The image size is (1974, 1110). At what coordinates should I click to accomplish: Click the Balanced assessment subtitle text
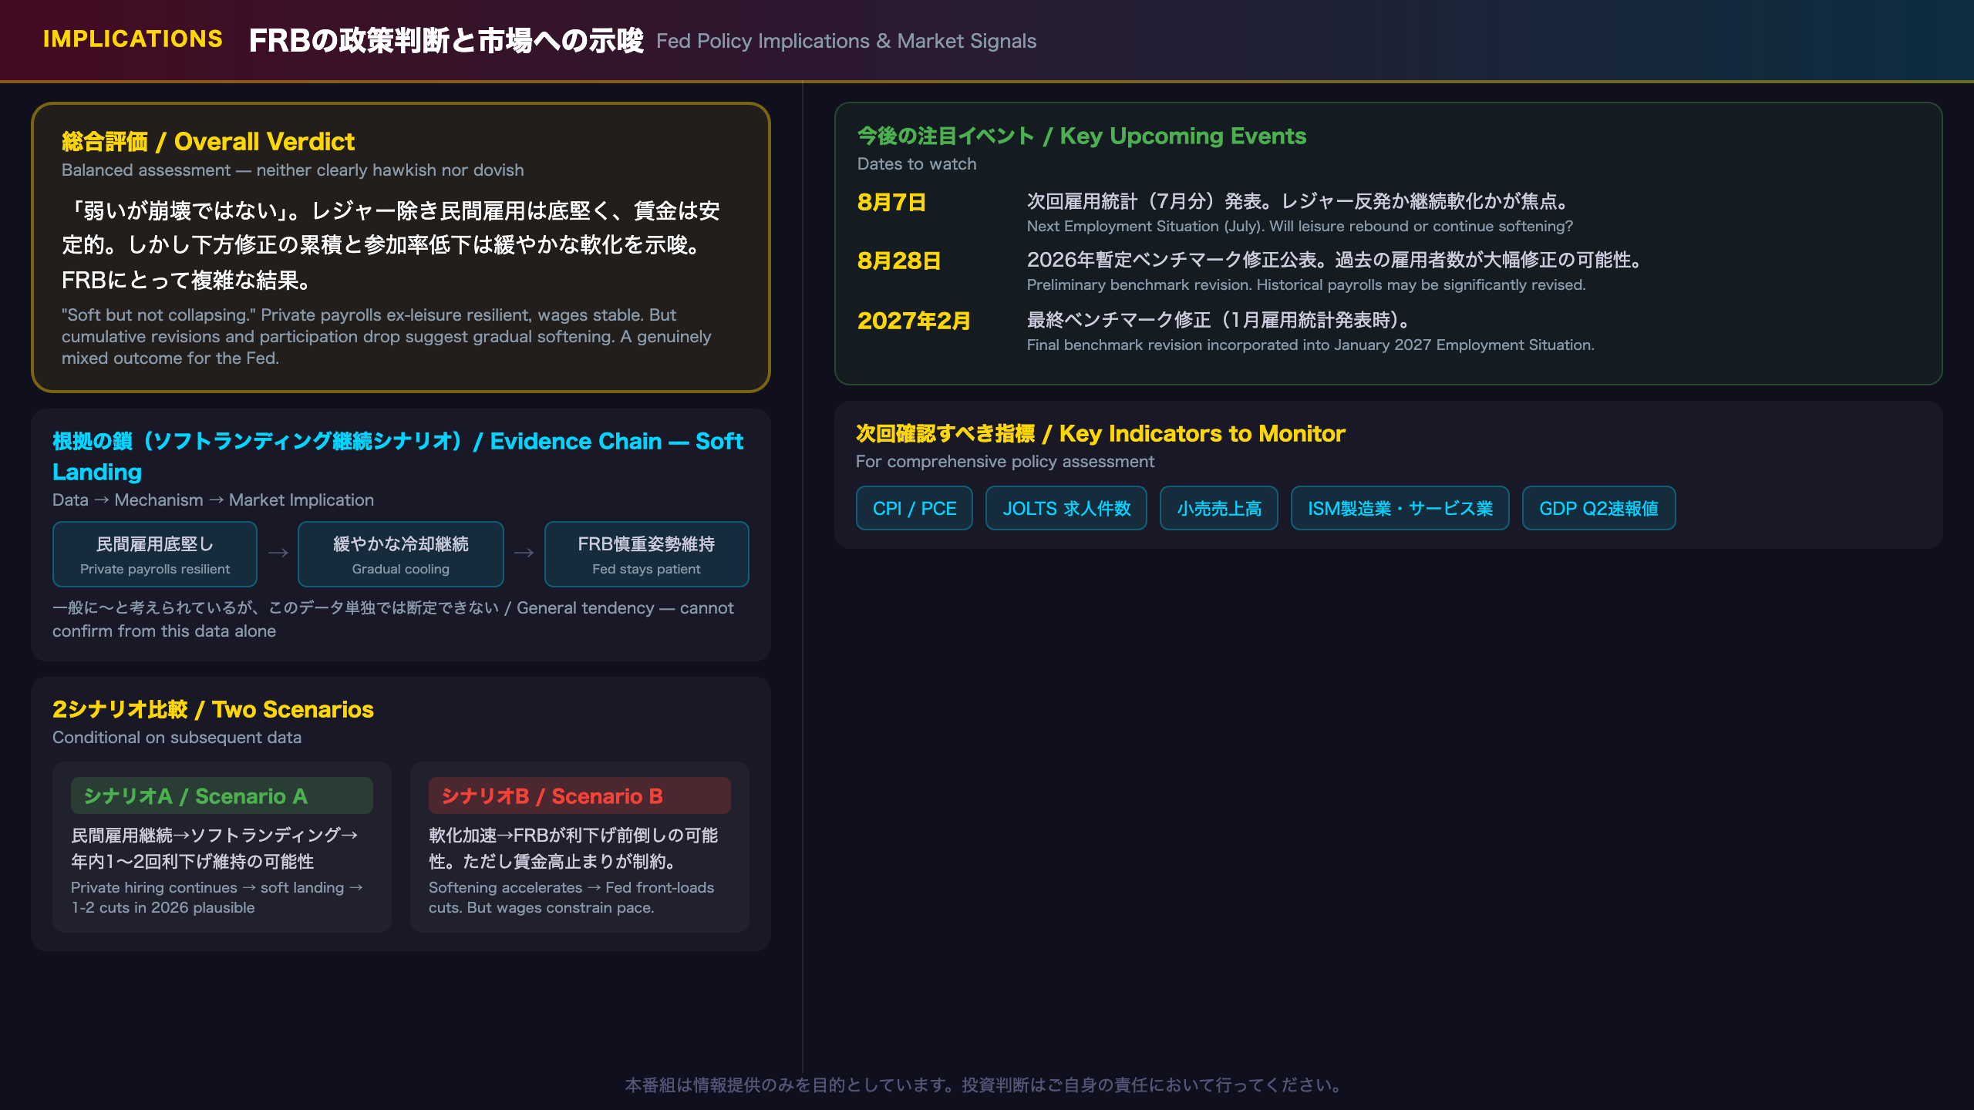[x=293, y=170]
